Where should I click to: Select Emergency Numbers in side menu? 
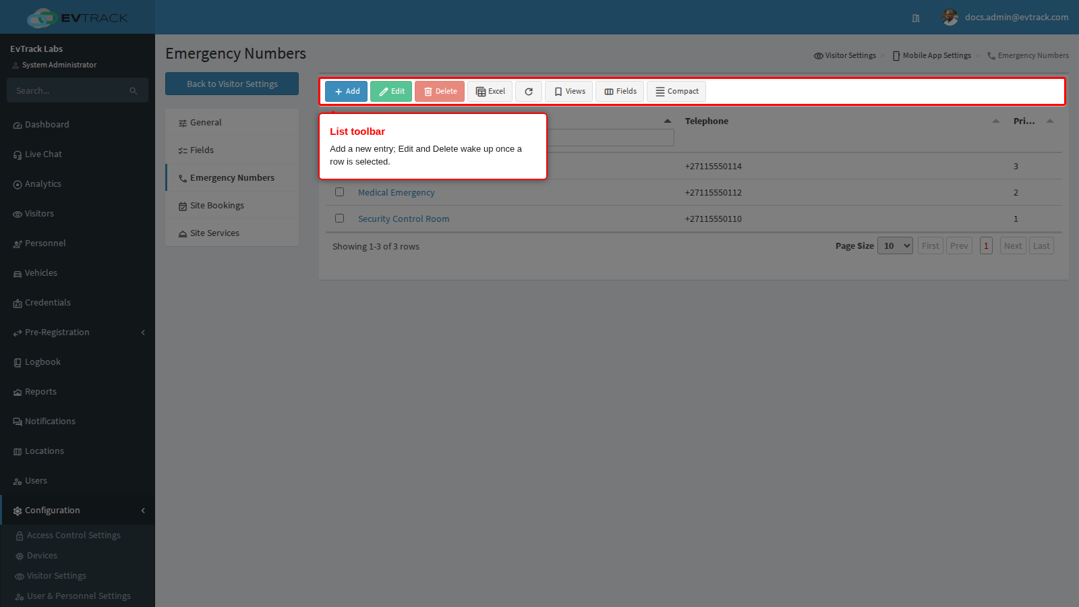[232, 178]
